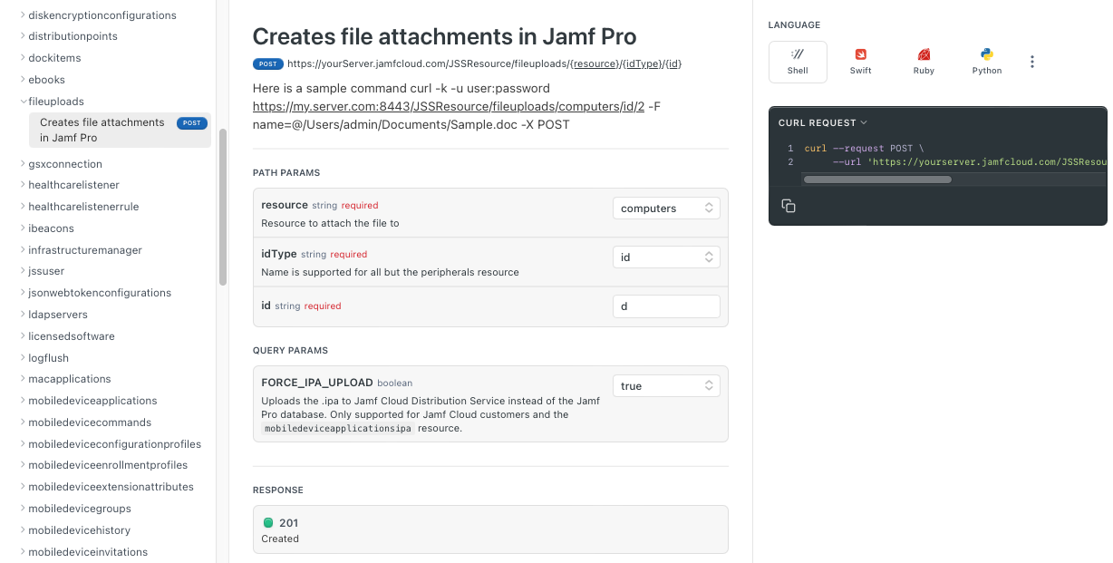The image size is (1113, 563).
Task: Click the LANGUAGE label
Action: [794, 25]
